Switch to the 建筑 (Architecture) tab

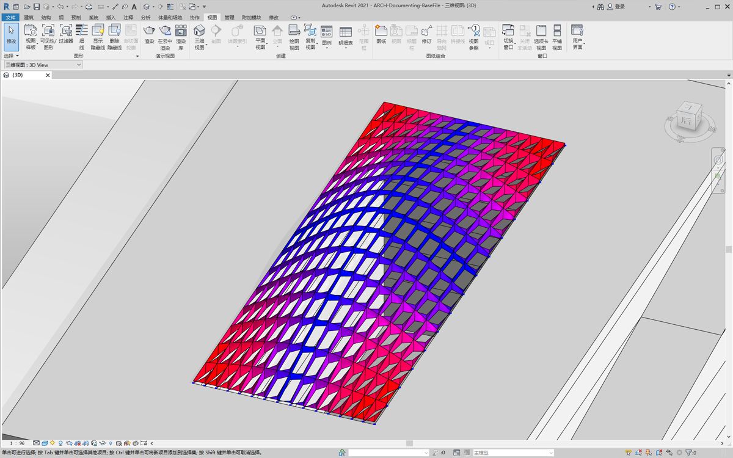coord(29,18)
